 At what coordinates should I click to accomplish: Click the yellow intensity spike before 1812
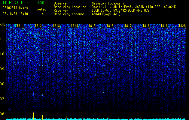(34, 116)
